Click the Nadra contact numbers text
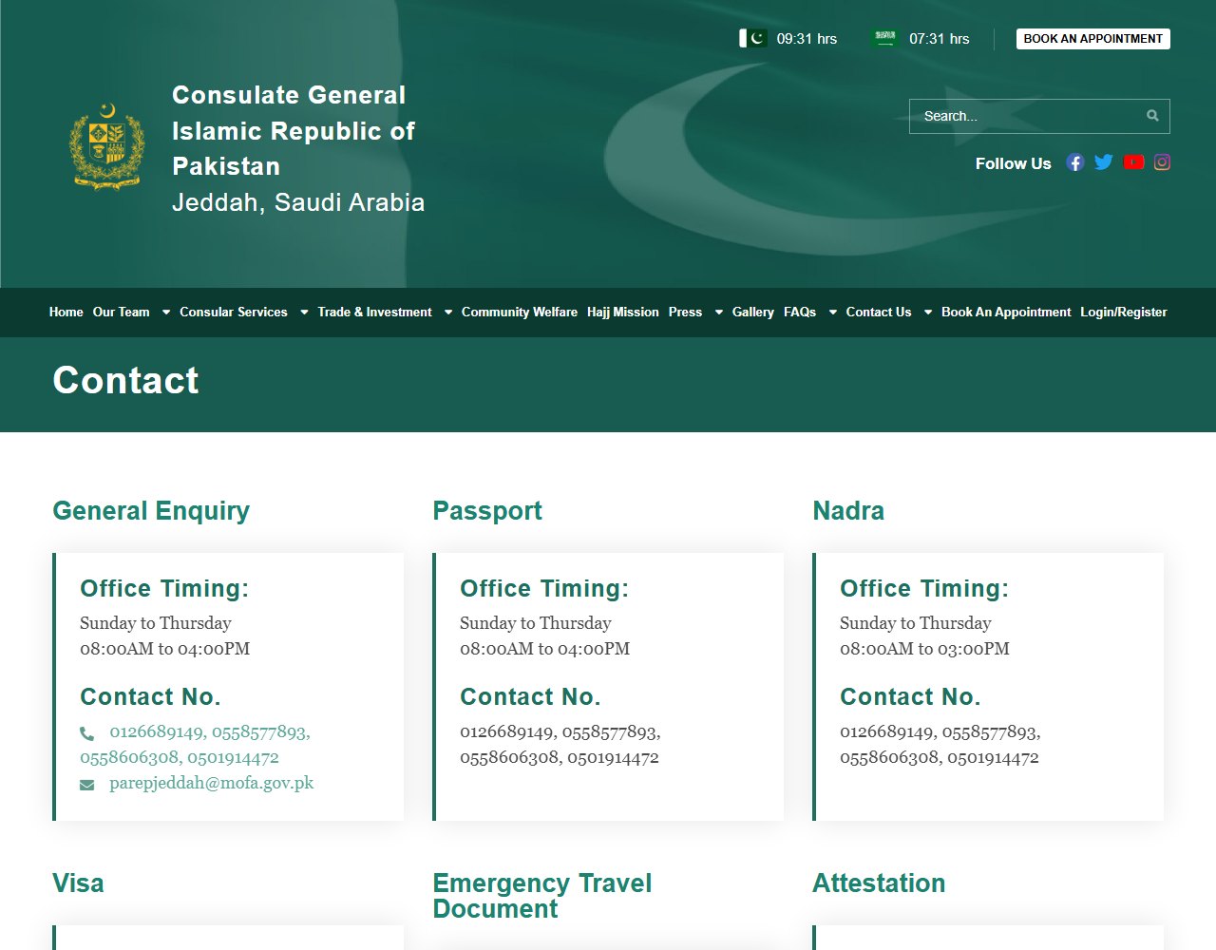This screenshot has height=950, width=1216. 940,745
